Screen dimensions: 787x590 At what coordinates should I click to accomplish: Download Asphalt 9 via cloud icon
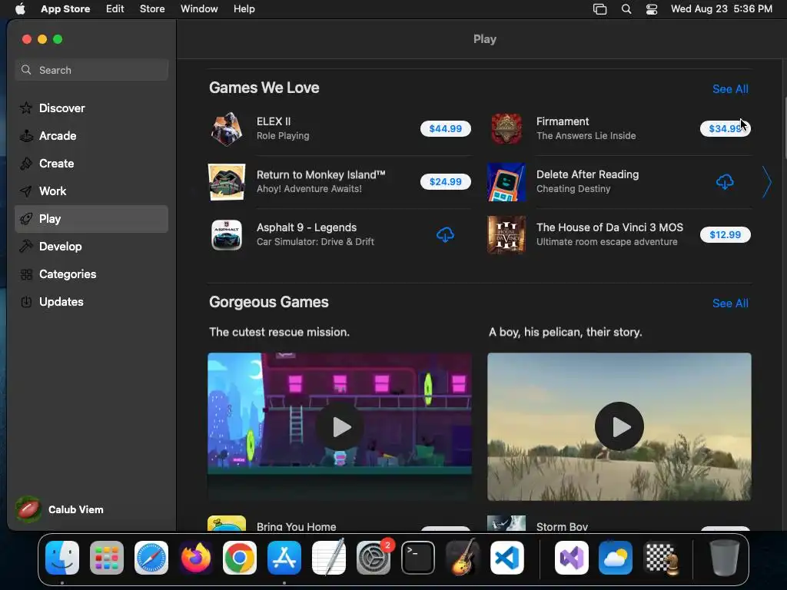coord(445,235)
